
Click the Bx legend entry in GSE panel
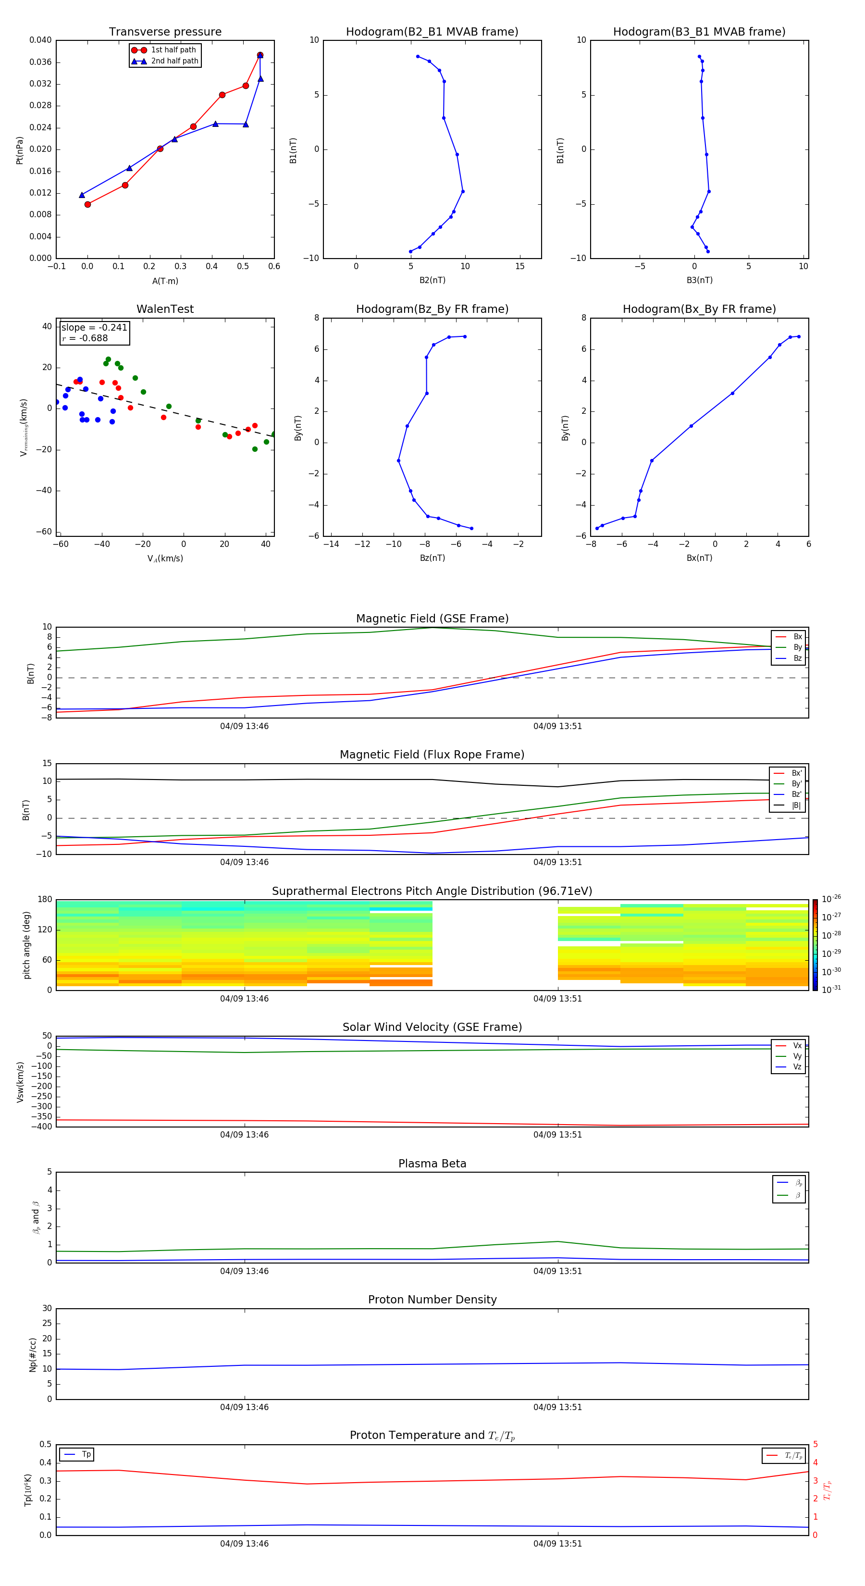coord(789,637)
